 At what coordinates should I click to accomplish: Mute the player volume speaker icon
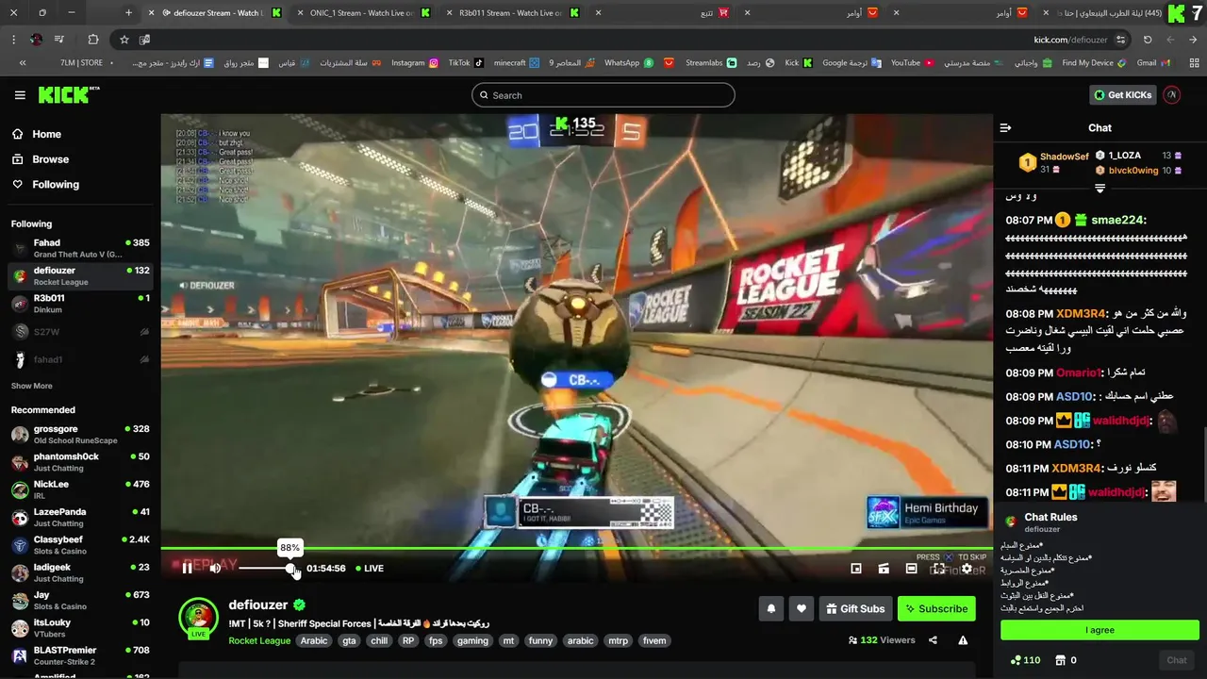(215, 568)
